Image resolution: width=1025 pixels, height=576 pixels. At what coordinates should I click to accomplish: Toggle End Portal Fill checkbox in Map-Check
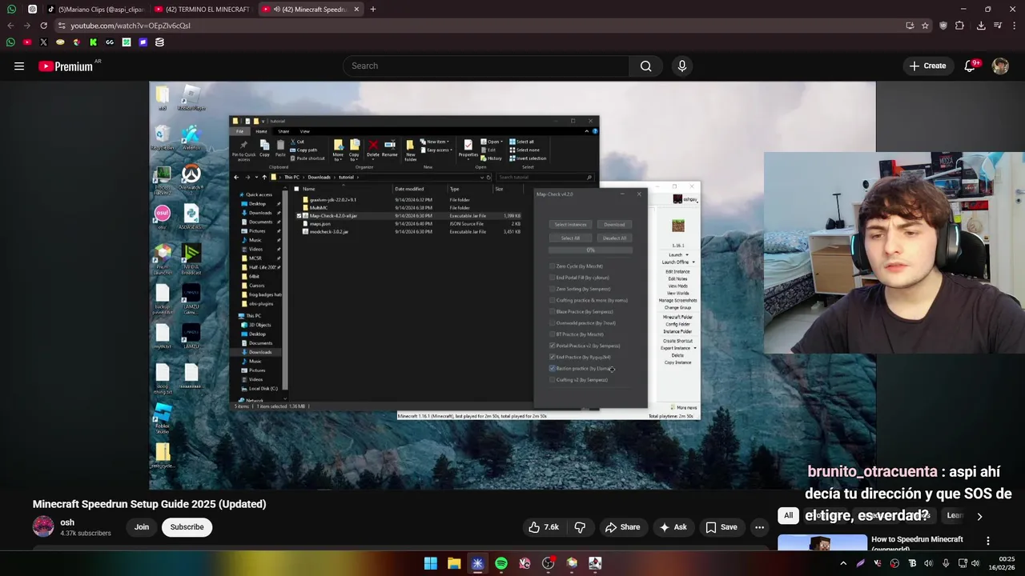pos(553,278)
